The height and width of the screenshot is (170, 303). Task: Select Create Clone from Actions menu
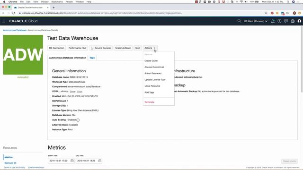(x=151, y=61)
